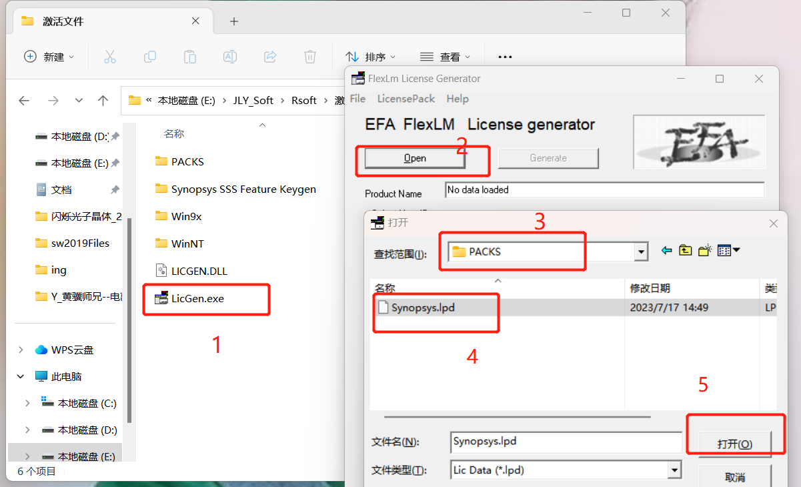Go back with the Explorer back arrow
Viewport: 801px width, 487px height.
(24, 101)
